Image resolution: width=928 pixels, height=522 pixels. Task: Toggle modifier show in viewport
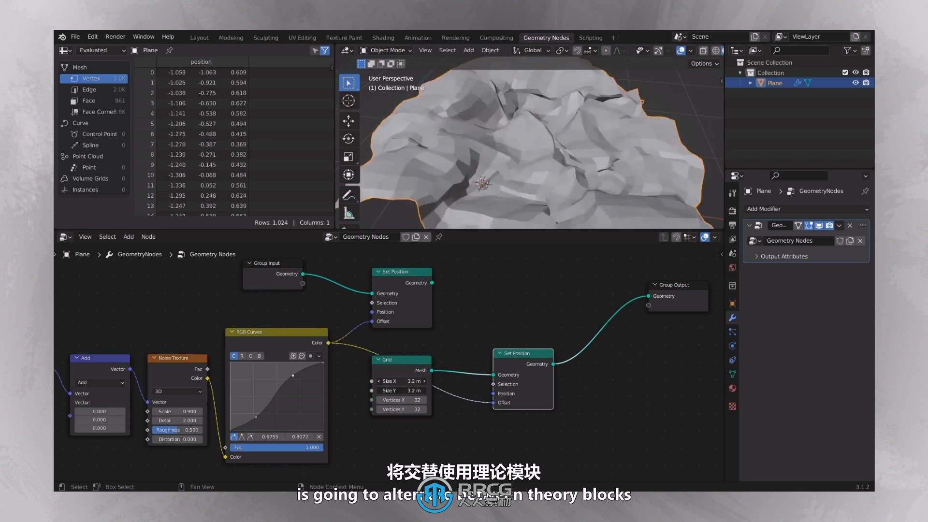[819, 225]
